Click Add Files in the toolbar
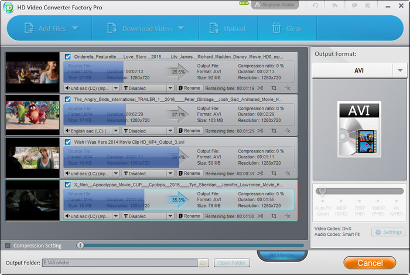The width and height of the screenshot is (410, 275). click(52, 28)
